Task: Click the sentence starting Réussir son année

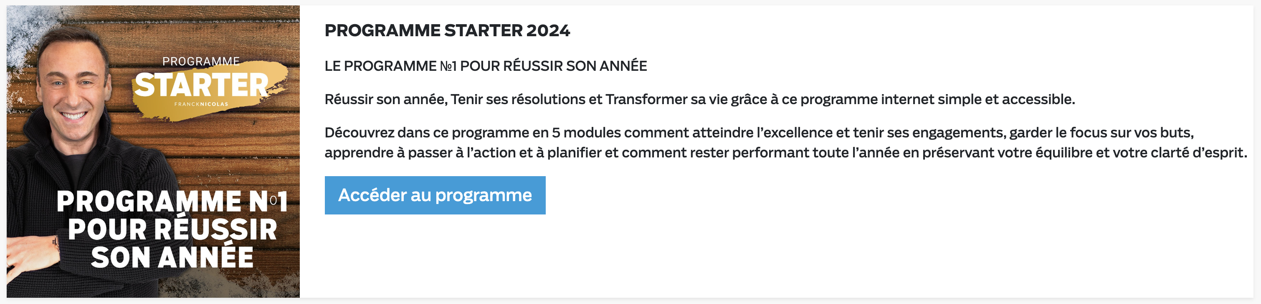Action: click(699, 100)
